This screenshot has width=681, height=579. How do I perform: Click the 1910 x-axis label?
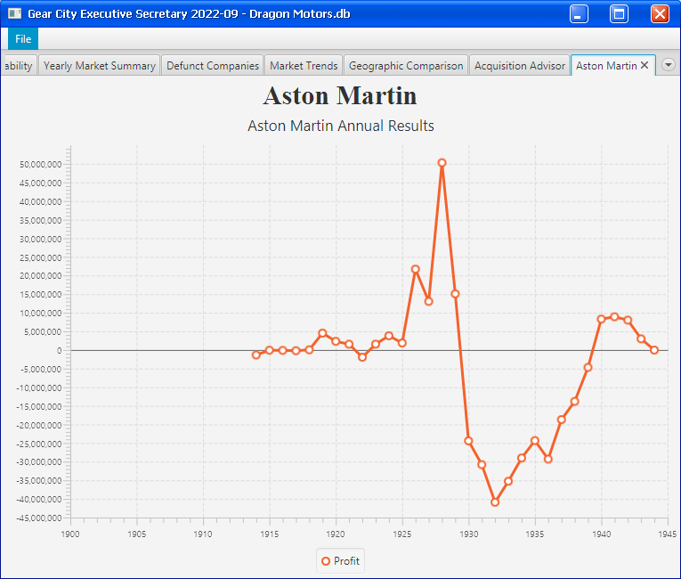coord(203,534)
